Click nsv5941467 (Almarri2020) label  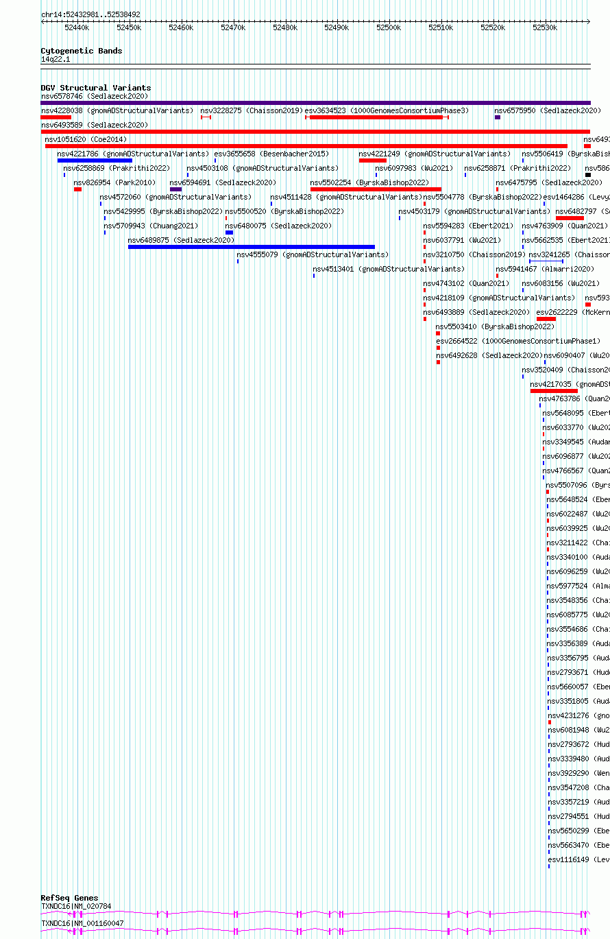click(545, 269)
